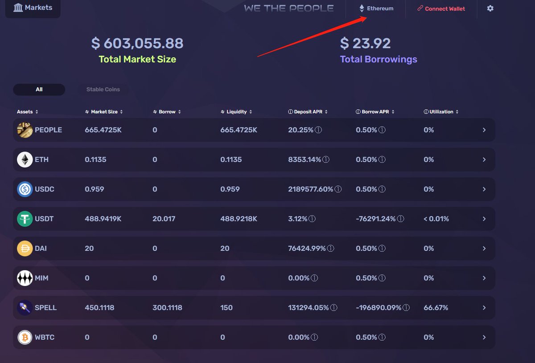Click the DAI token icon
The width and height of the screenshot is (535, 363).
(25, 249)
